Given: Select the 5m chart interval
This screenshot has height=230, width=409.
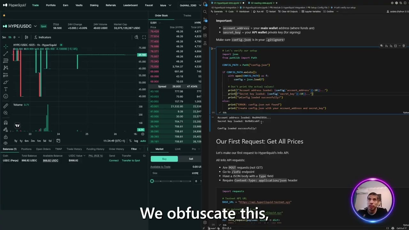Looking at the screenshot, I should click(x=4, y=37).
